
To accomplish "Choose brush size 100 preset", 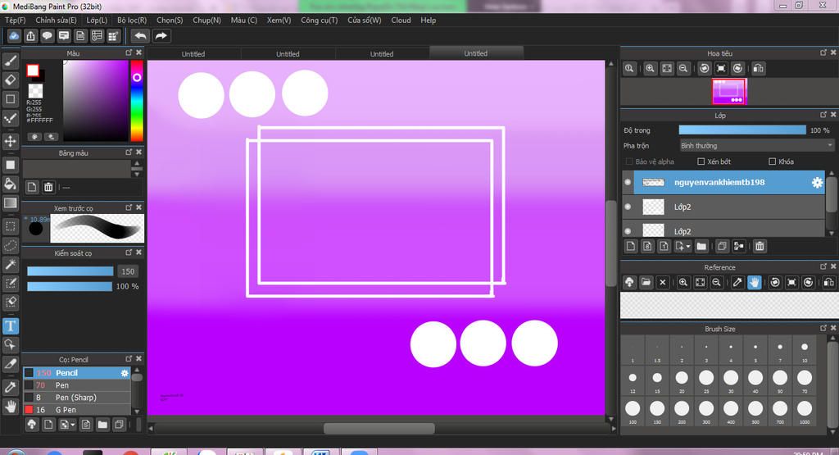I will pyautogui.click(x=633, y=411).
